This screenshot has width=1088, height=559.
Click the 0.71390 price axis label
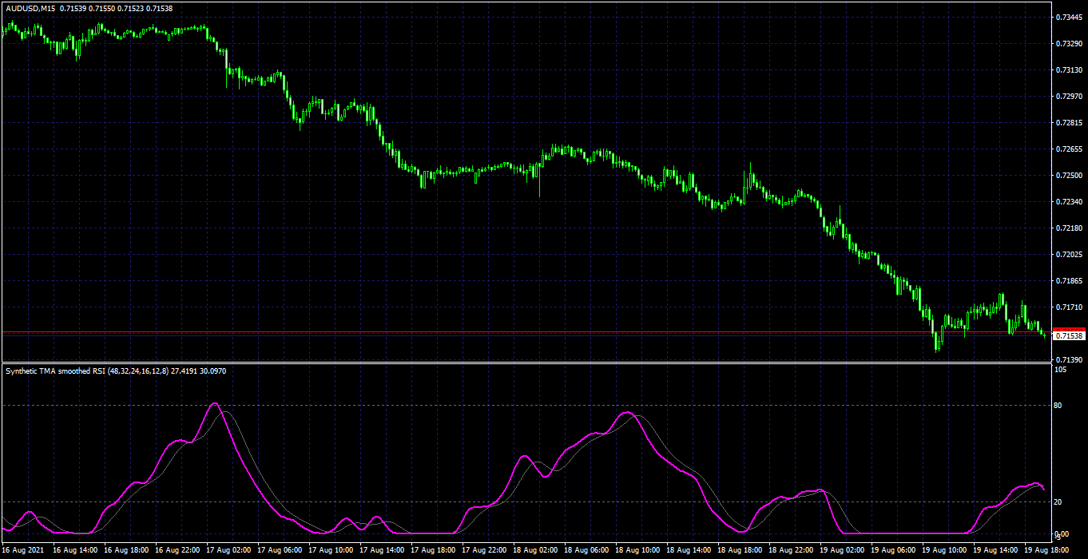coord(1069,360)
